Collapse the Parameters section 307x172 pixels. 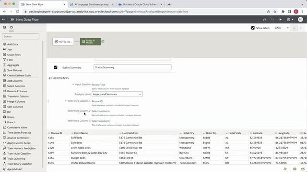click(x=49, y=78)
